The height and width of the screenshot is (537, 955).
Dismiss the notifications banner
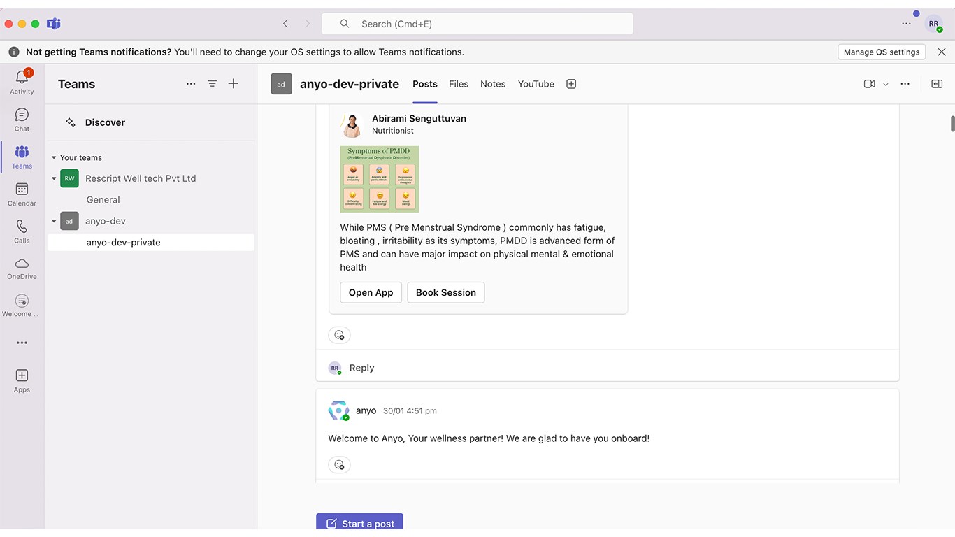(942, 52)
